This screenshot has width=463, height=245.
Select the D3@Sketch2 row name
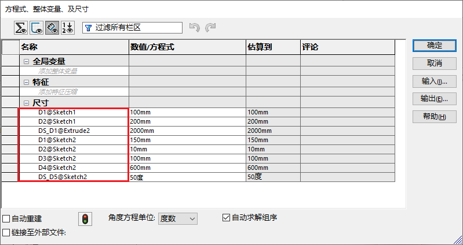tap(57, 158)
